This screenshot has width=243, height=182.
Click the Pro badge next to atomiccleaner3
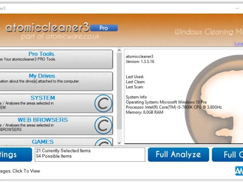pos(104,28)
